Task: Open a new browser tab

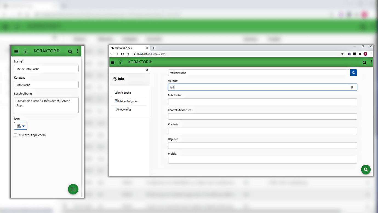Action: 154,48
